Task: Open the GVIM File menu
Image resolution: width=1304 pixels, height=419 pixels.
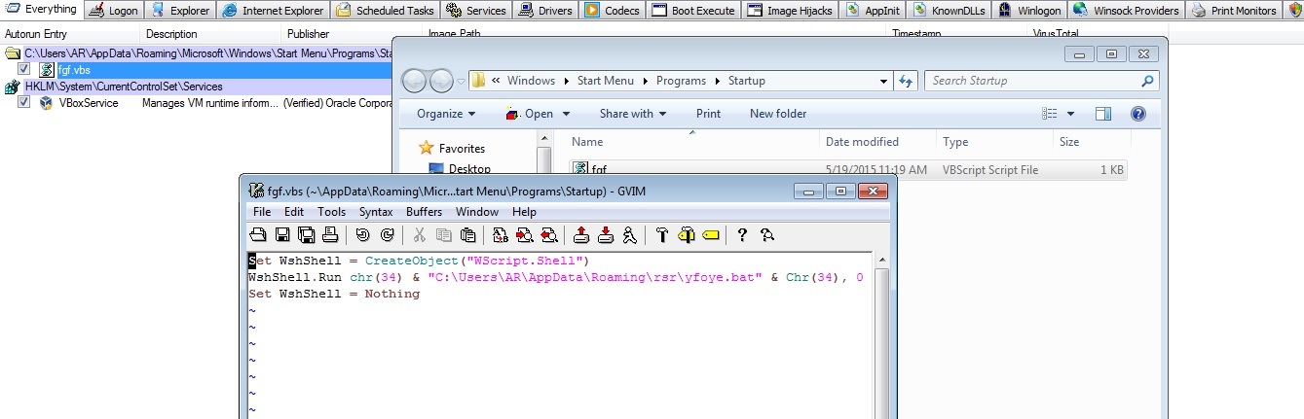Action: click(262, 212)
